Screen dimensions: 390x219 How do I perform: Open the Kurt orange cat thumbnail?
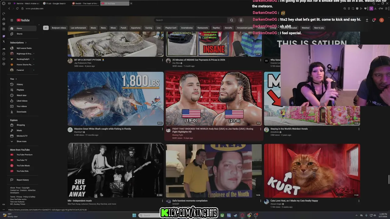pos(312,171)
